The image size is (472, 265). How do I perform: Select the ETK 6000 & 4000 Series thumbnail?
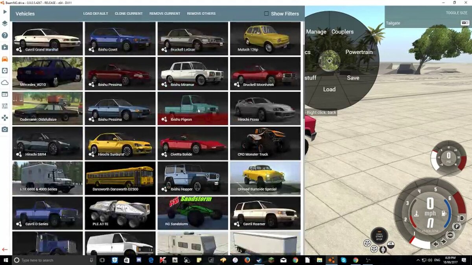click(48, 178)
